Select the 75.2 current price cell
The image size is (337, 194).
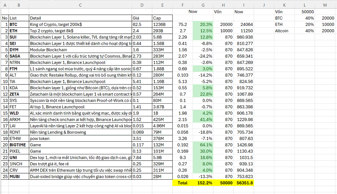(x=183, y=24)
